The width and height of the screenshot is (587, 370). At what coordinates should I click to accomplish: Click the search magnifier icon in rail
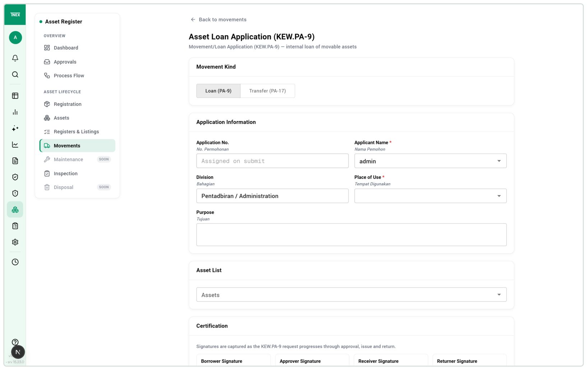click(x=15, y=74)
